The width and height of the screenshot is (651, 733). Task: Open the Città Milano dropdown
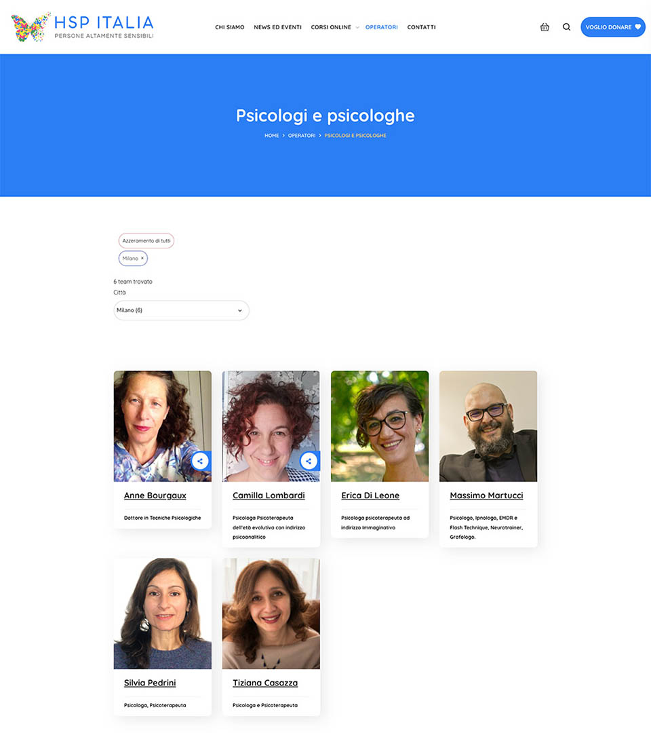[181, 310]
